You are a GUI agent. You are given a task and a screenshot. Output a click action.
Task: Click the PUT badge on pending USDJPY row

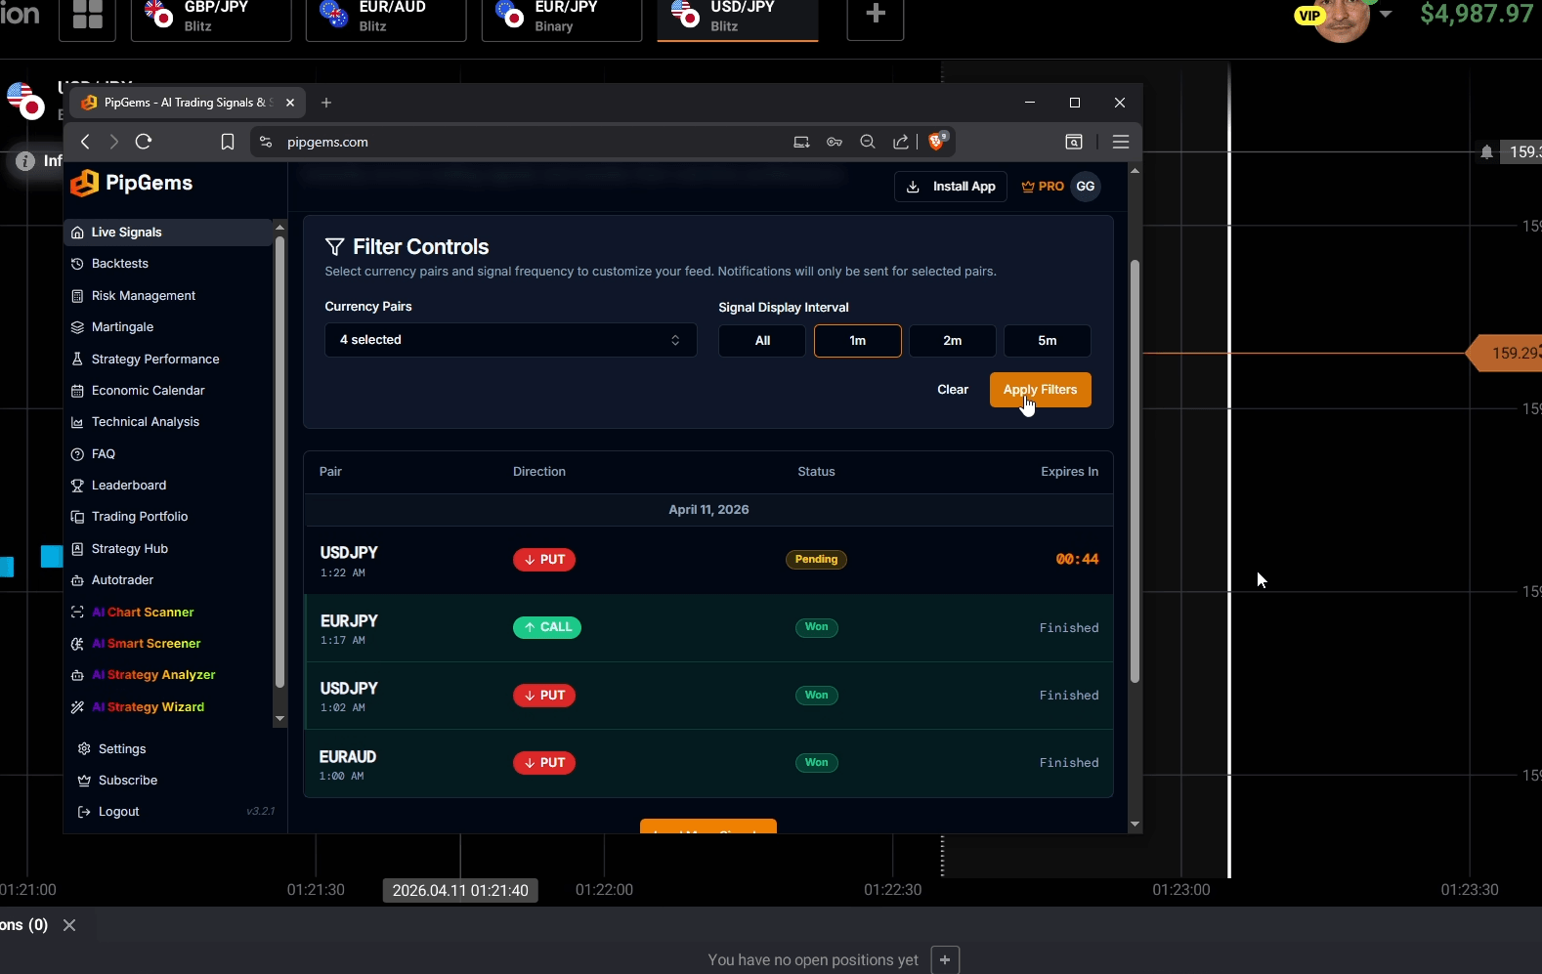[x=544, y=560]
